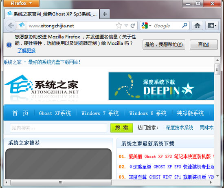The height and width of the screenshot is (188, 224).
Task: Click the blue info icon in notification bar
Action: click(9, 45)
